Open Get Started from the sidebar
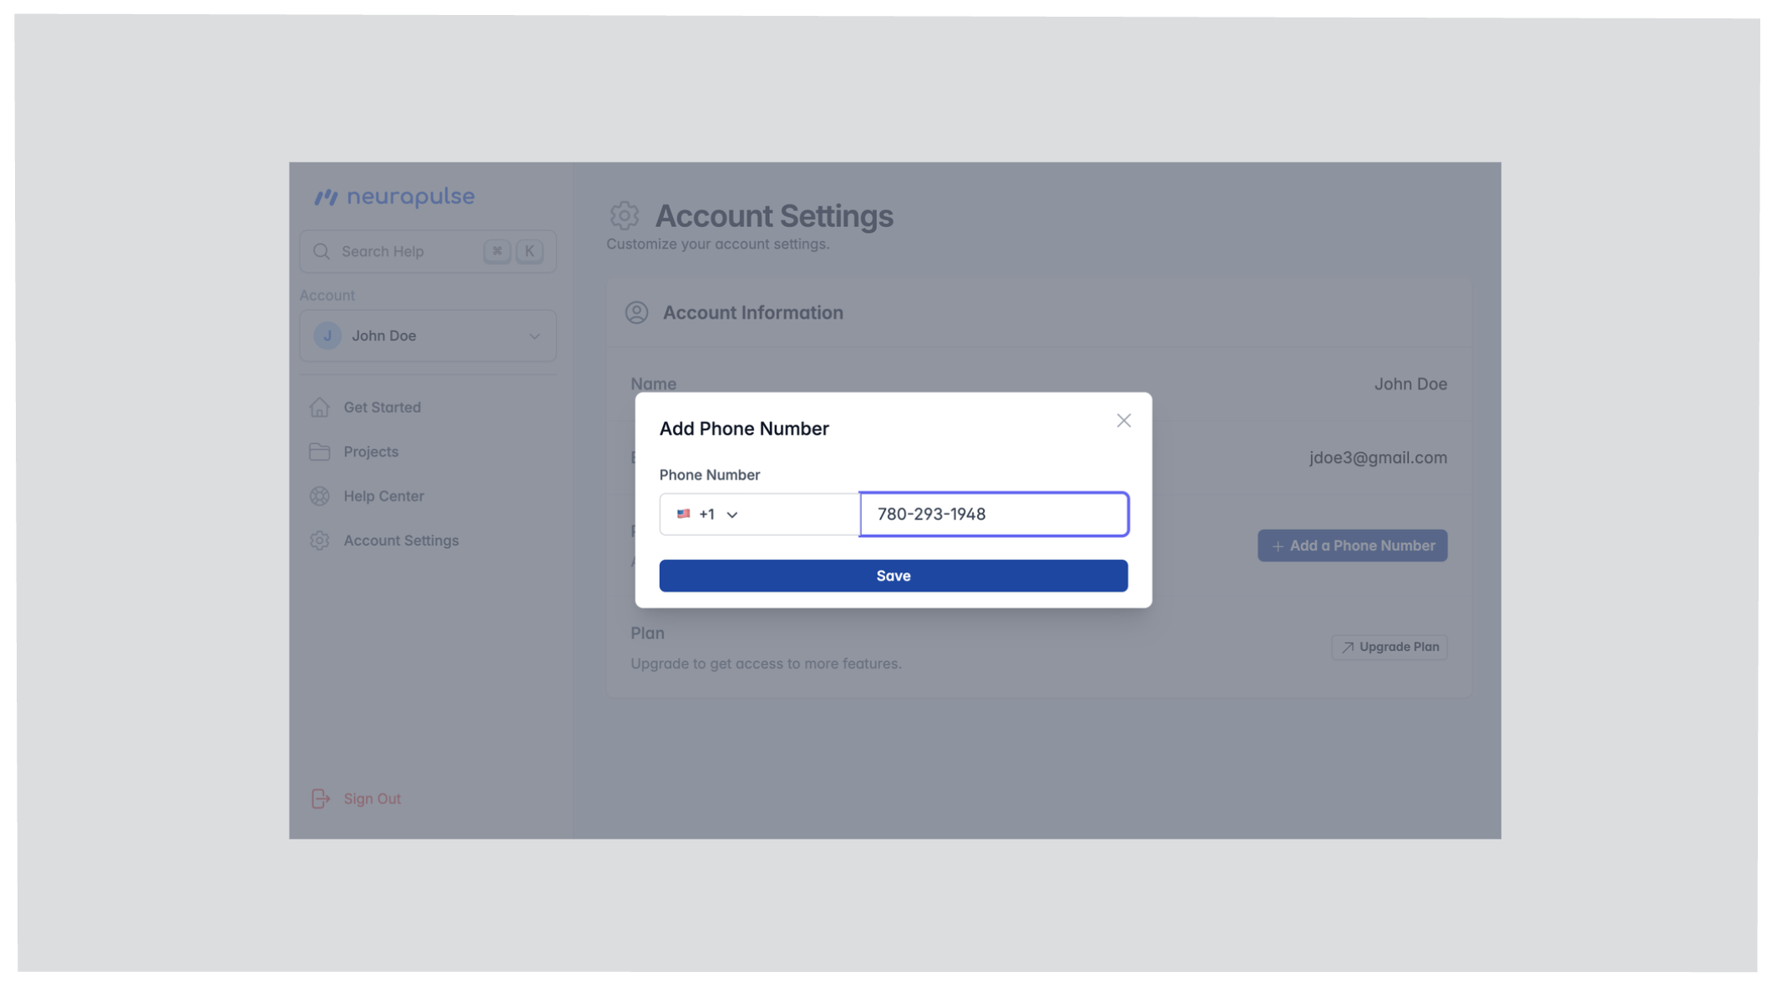This screenshot has height=987, width=1777. (x=382, y=407)
